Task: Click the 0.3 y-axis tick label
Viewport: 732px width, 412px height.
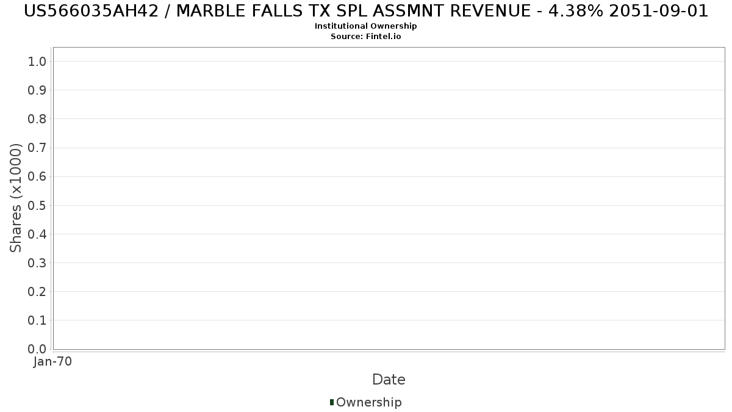Action: click(37, 262)
